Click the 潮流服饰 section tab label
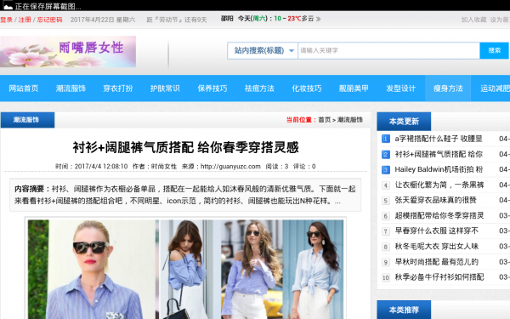Image resolution: width=510 pixels, height=319 pixels. point(27,120)
